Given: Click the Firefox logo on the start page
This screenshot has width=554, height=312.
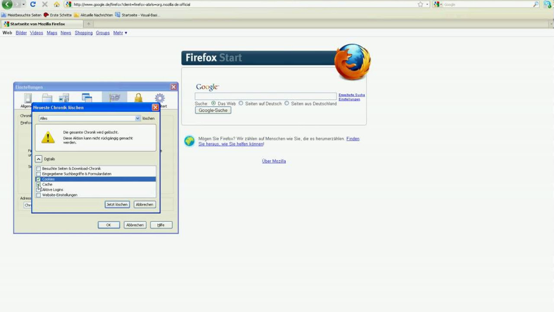Looking at the screenshot, I should 352,62.
